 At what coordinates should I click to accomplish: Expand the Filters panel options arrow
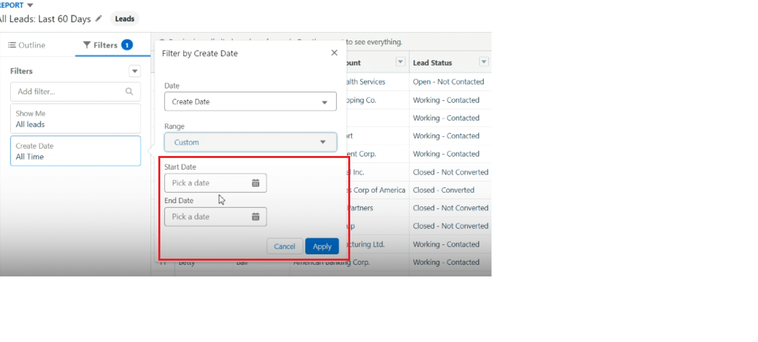135,71
